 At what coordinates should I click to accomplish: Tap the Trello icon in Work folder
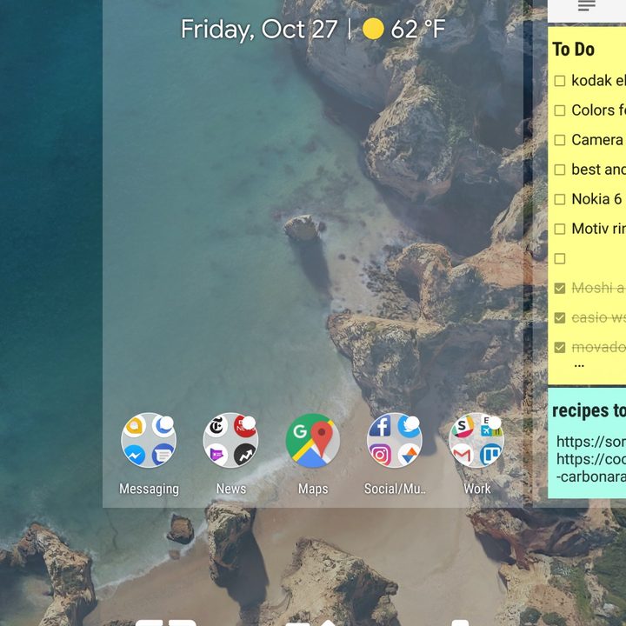click(490, 455)
